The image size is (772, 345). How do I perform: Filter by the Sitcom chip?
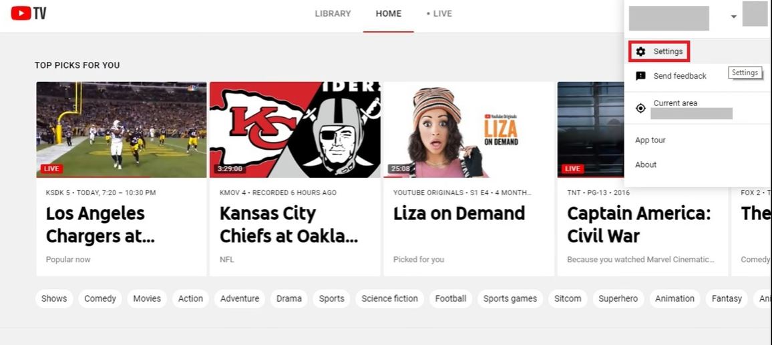[x=568, y=299]
